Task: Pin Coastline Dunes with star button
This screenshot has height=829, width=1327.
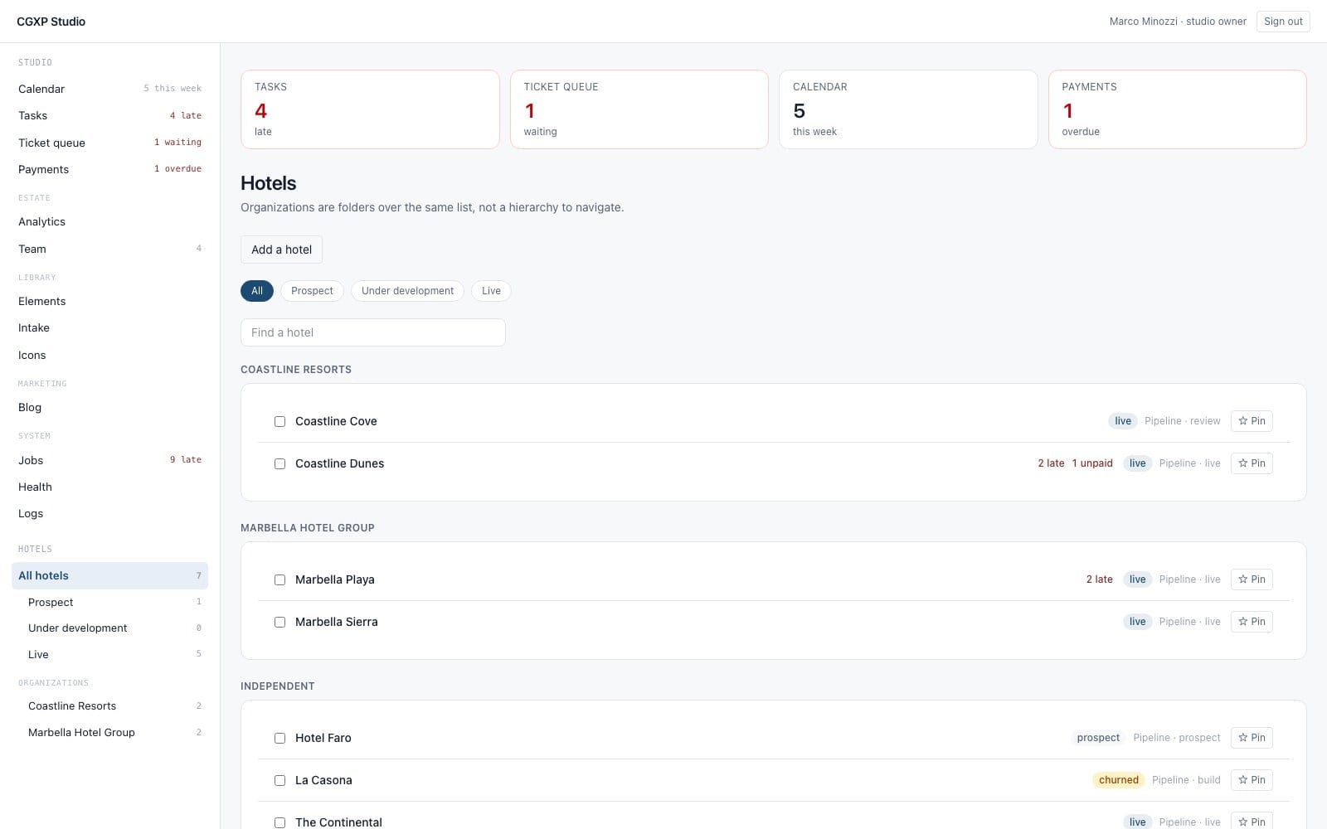Action: pos(1252,463)
